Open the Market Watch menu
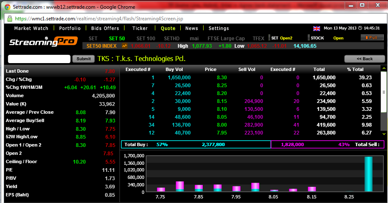Viewport: 388px width, 203px height. (x=31, y=28)
